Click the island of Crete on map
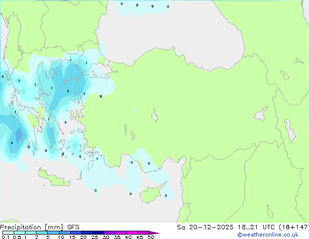Image resolution: width=309 pixels, height=239 pixels. pyautogui.click(x=54, y=178)
